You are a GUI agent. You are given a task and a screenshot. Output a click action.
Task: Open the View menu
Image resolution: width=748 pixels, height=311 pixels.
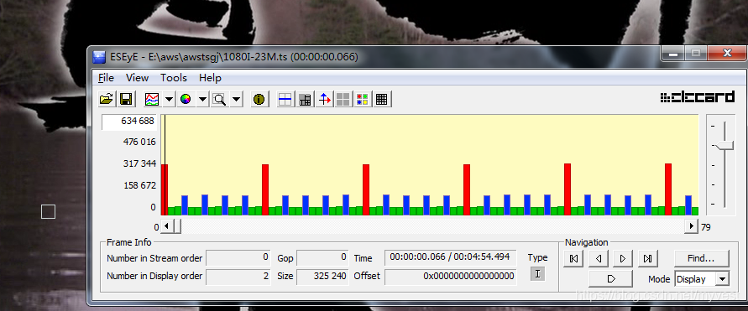point(138,78)
